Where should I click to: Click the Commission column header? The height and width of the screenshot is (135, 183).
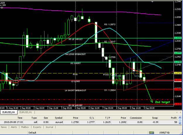135,118
